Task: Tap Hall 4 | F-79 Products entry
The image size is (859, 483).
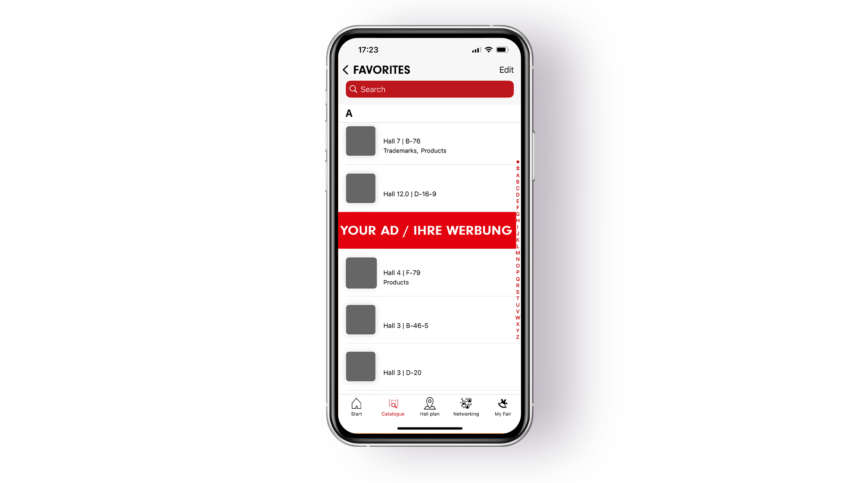Action: (x=429, y=275)
